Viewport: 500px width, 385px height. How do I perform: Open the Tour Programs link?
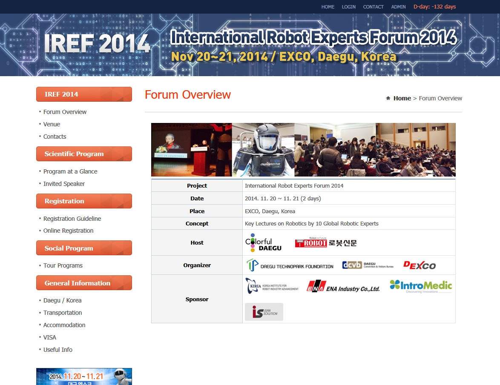(x=63, y=265)
